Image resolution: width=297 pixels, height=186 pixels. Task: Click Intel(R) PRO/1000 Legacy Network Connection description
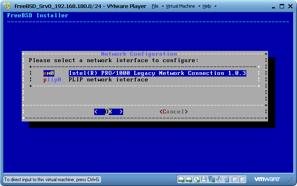point(157,73)
